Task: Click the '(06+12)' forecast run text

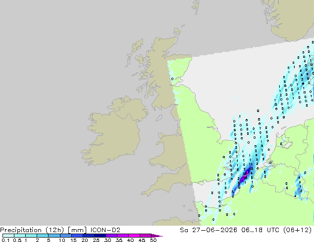Action: pos(298,230)
